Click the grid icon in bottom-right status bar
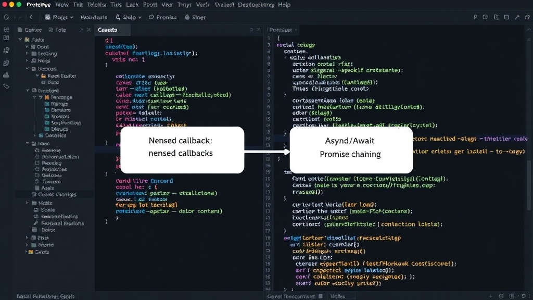This screenshot has height=300, width=533. click(512, 296)
